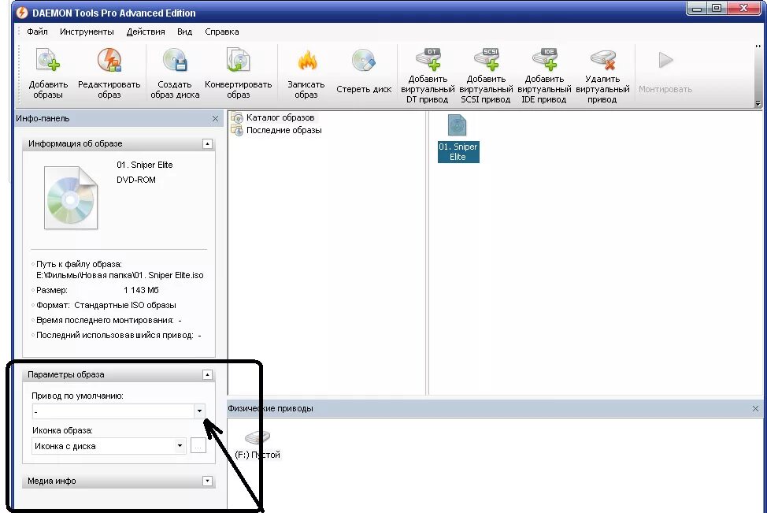Maximize the DAEMON Tools window

pos(717,9)
